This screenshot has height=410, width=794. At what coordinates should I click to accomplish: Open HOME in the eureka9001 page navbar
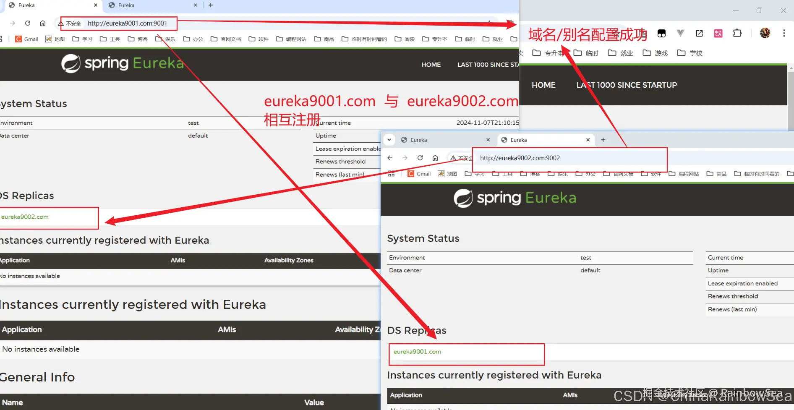click(x=431, y=65)
